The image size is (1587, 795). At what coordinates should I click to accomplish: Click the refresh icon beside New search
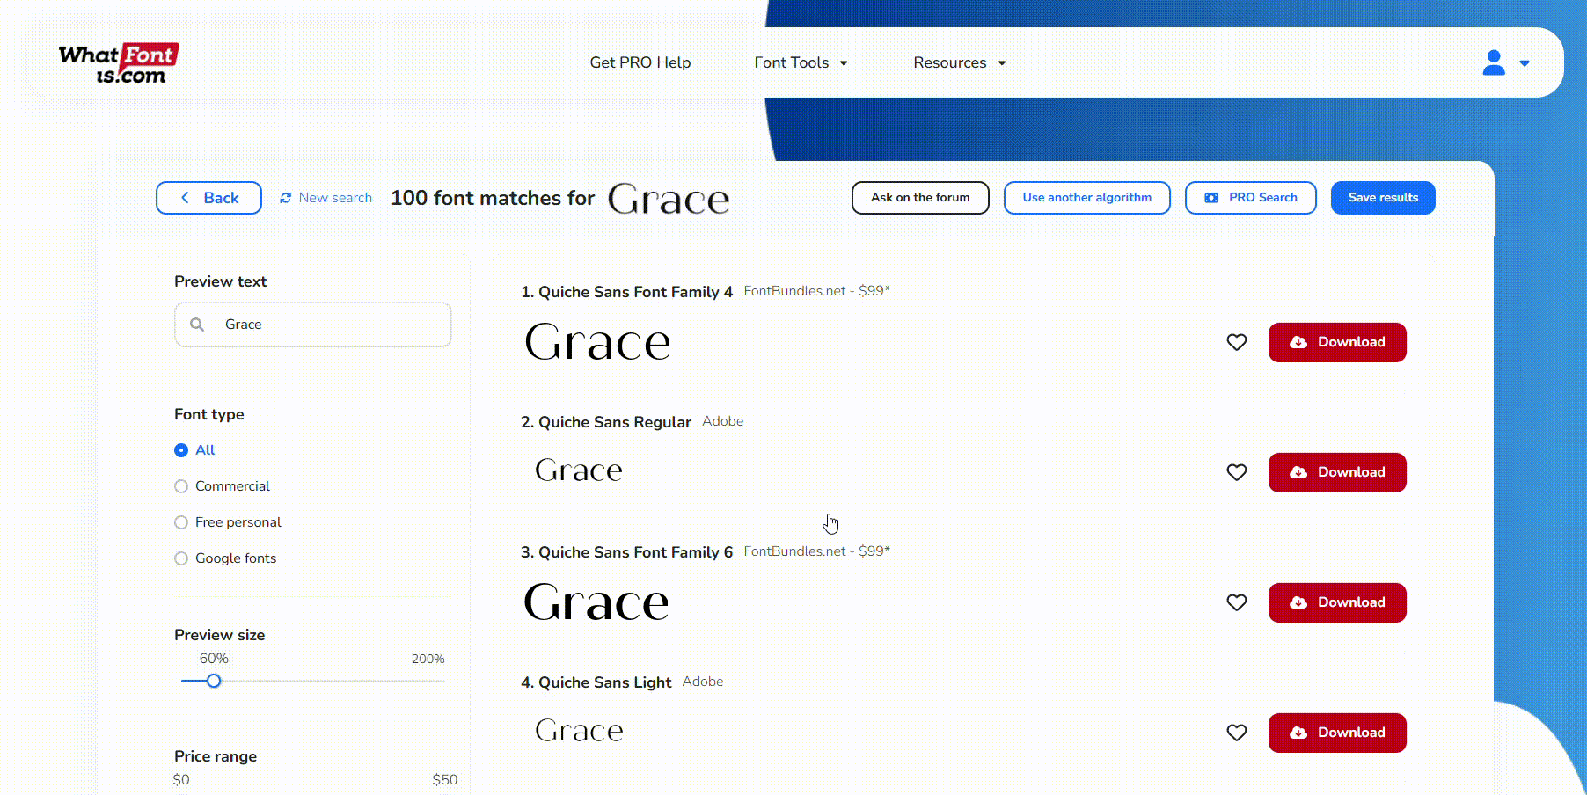286,198
